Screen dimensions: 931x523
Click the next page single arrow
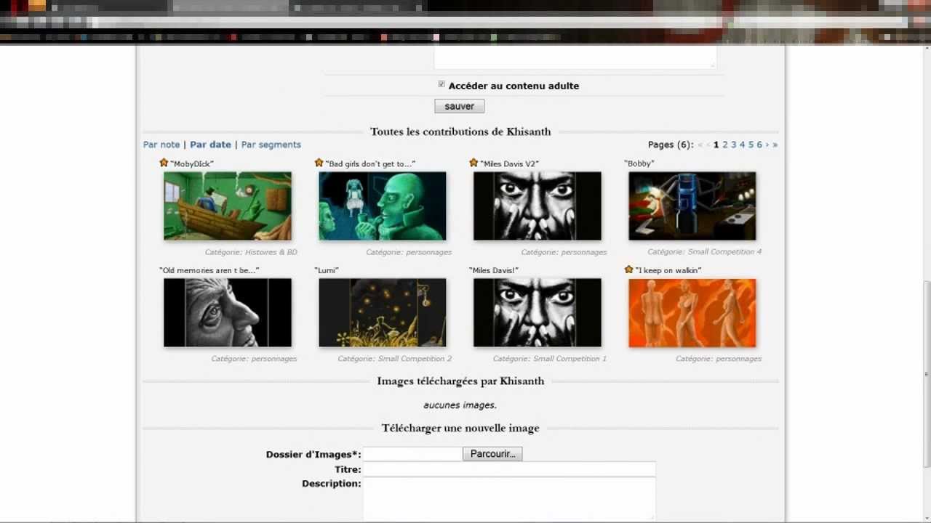tap(767, 145)
